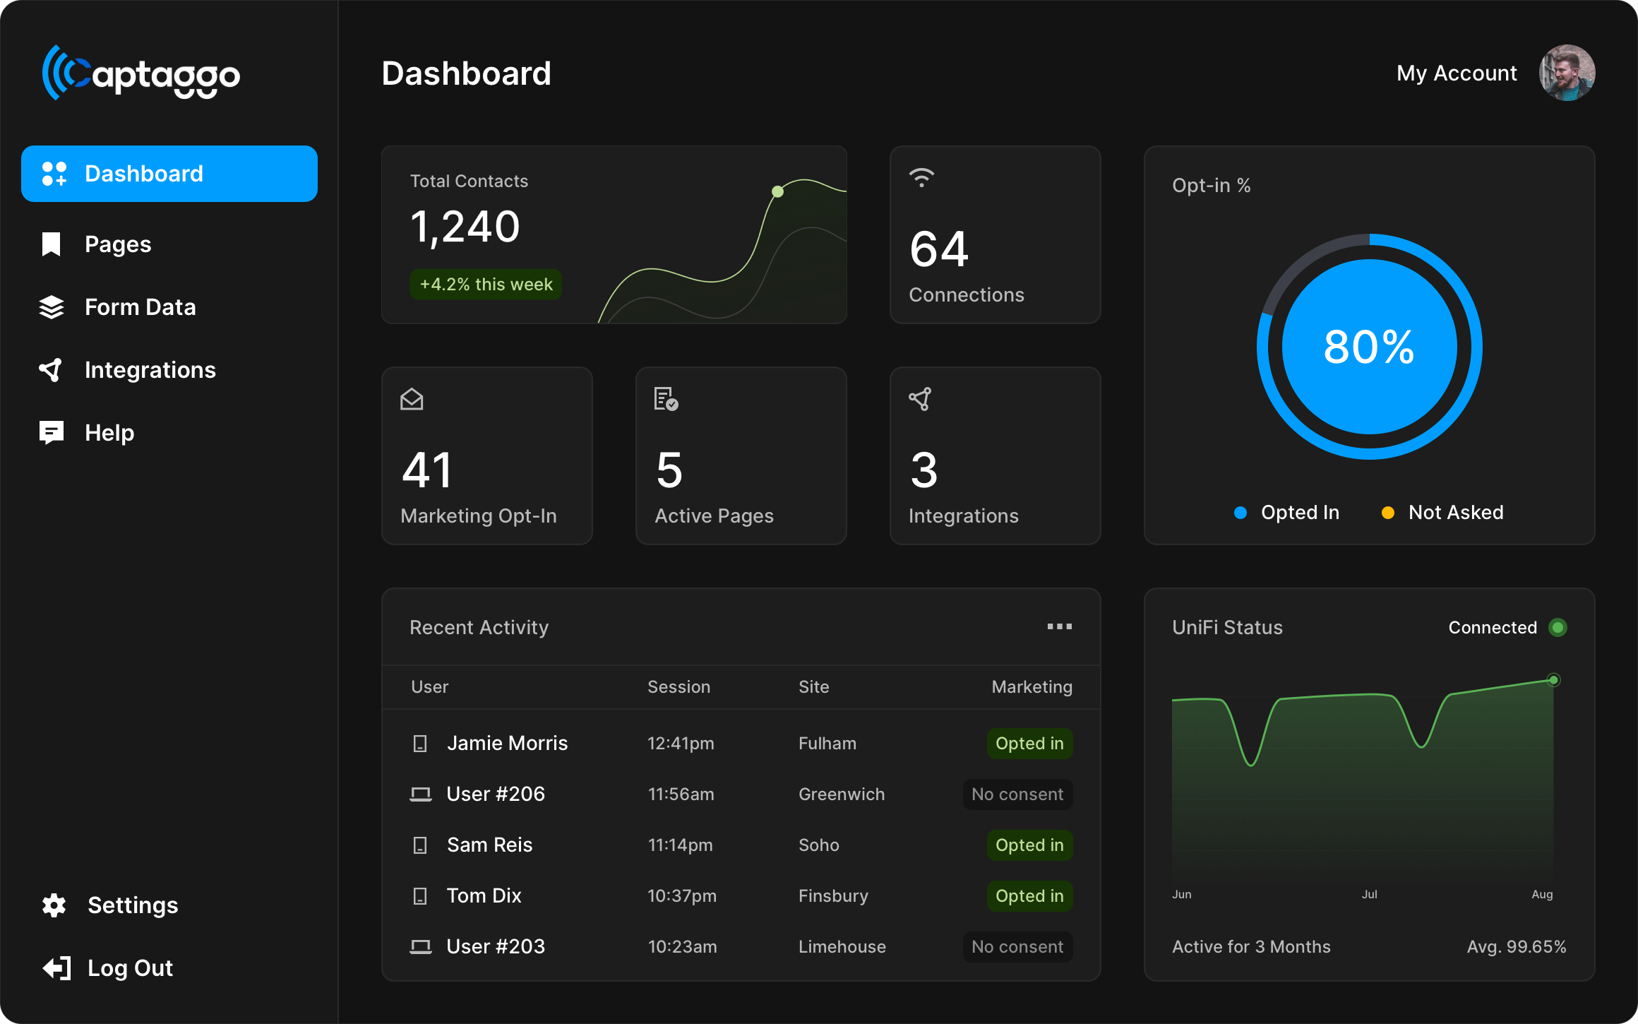Click the nodes icon on Integrations card
The height and width of the screenshot is (1024, 1638).
920,399
